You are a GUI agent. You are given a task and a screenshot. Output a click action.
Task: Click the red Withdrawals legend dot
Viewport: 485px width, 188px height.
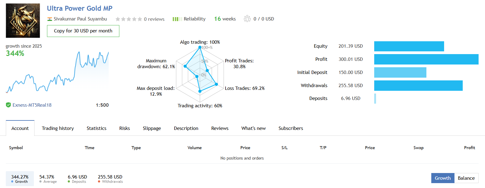click(x=99, y=182)
